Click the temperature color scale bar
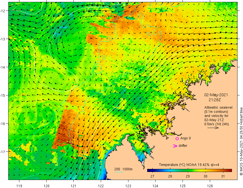Viewport: 243px width, 188px height. pyautogui.click(x=189, y=171)
